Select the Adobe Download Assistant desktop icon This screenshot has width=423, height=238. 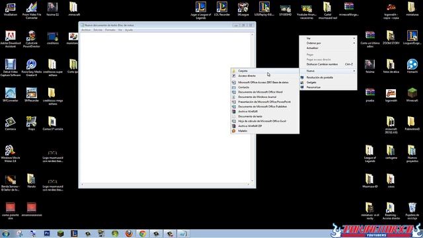tap(11, 39)
